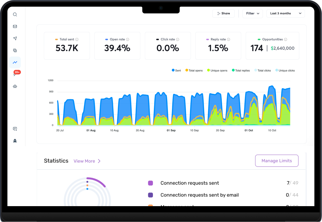Open the email inbox envelope icon

(15, 27)
